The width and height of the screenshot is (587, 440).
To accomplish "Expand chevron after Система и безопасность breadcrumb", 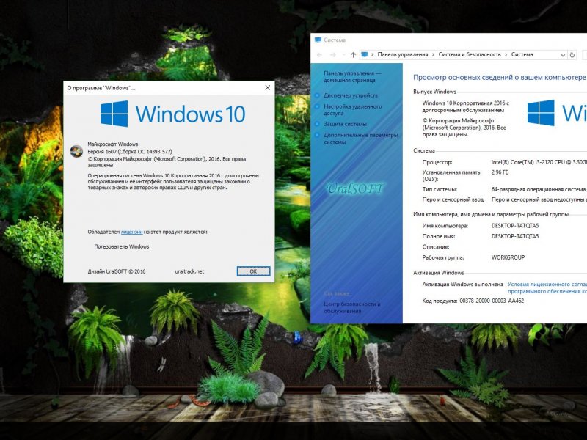I will (506, 54).
